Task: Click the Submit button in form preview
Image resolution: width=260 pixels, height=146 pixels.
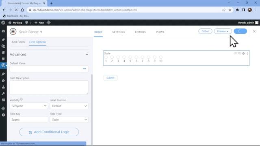Action: pos(110,77)
